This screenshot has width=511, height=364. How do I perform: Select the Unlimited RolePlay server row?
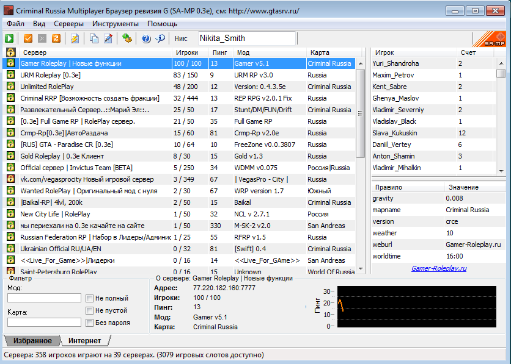click(x=179, y=87)
